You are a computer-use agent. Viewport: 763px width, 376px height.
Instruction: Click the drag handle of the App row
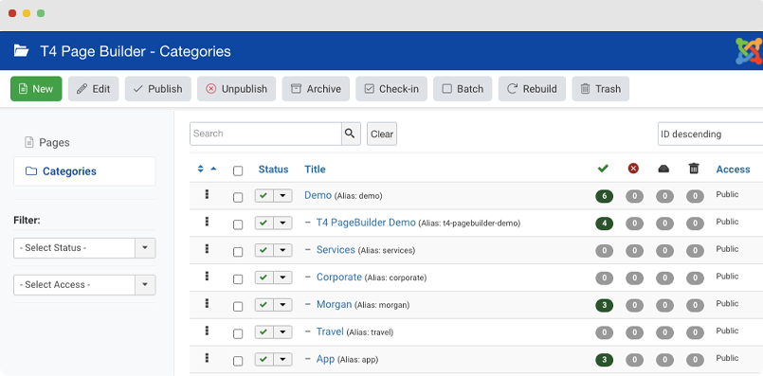(x=207, y=357)
